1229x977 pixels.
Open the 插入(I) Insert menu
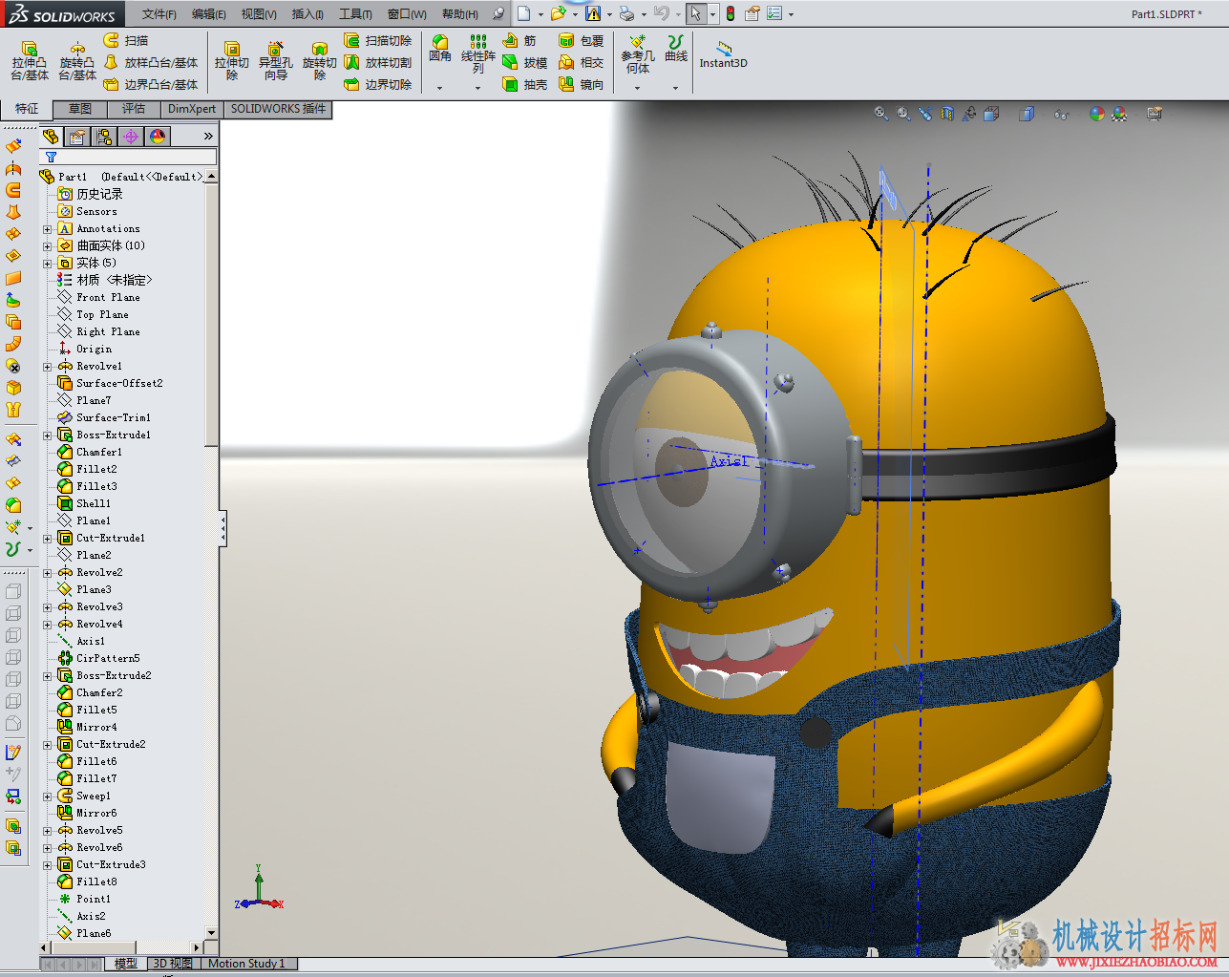click(x=307, y=14)
